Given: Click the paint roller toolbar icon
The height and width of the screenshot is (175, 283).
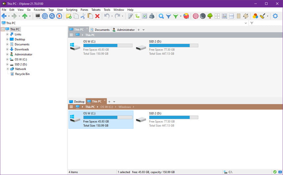Looking at the screenshot, I should click(x=262, y=16).
